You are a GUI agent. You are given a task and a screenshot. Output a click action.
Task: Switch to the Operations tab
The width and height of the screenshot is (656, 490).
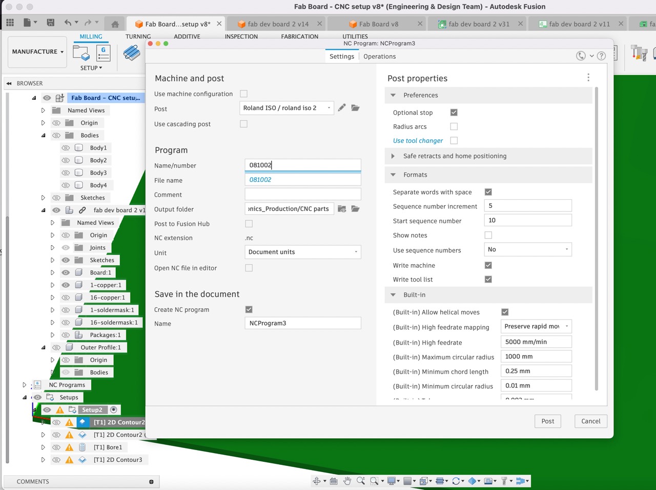[x=380, y=56]
